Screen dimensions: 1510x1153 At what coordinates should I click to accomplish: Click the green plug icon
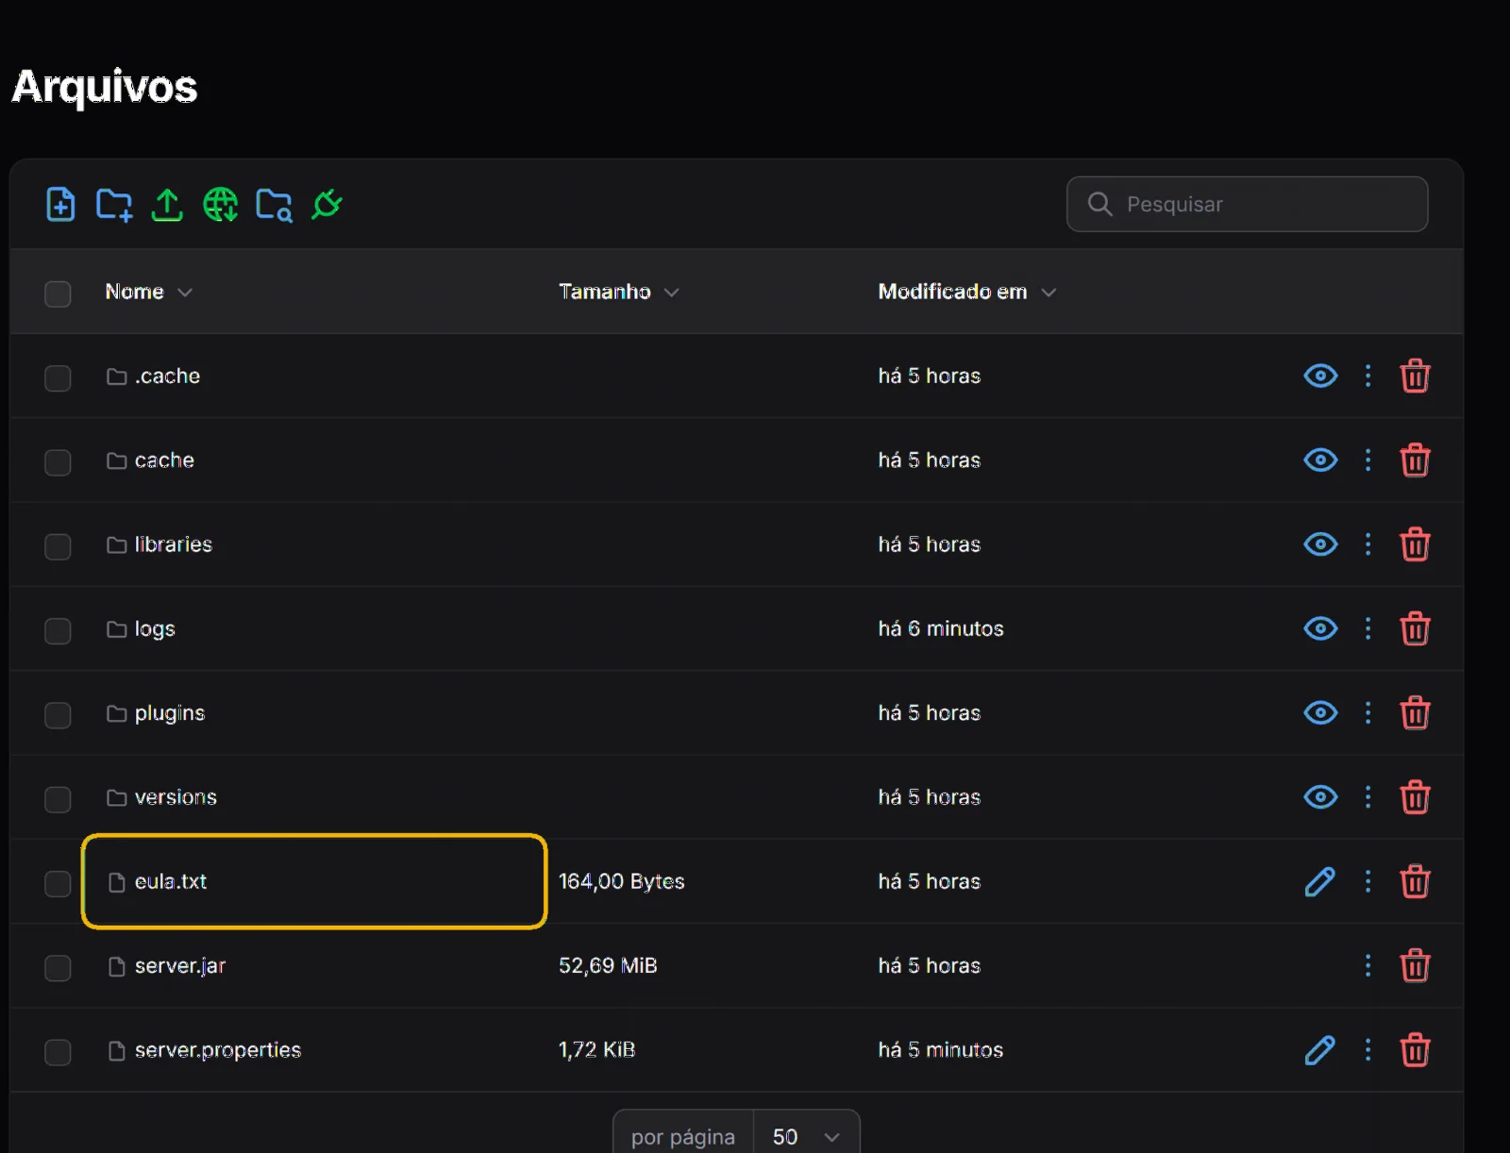pos(327,204)
